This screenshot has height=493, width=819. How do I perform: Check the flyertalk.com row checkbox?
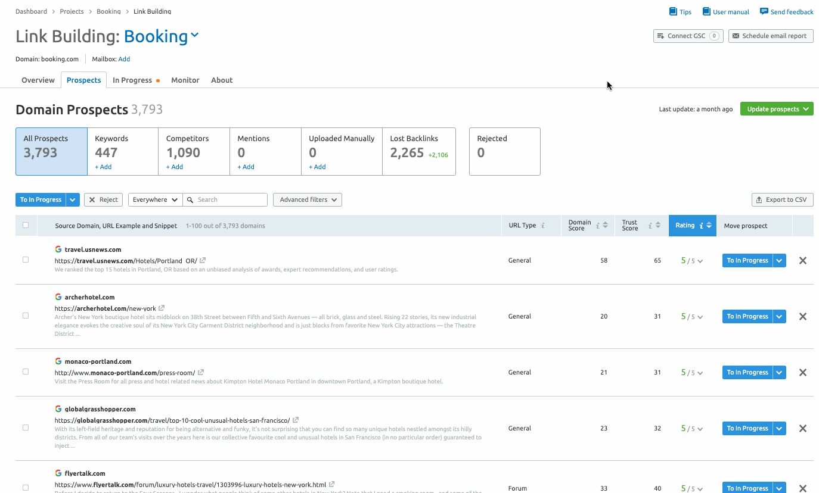(26, 487)
